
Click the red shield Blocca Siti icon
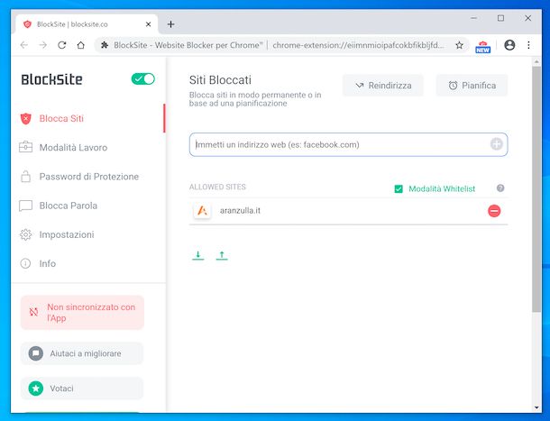point(25,119)
